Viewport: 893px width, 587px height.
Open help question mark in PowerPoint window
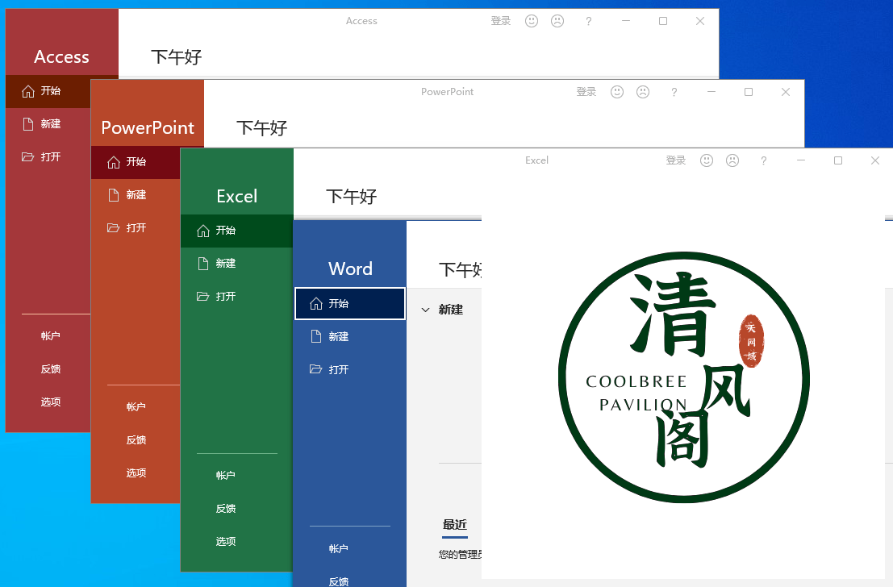[x=674, y=92]
